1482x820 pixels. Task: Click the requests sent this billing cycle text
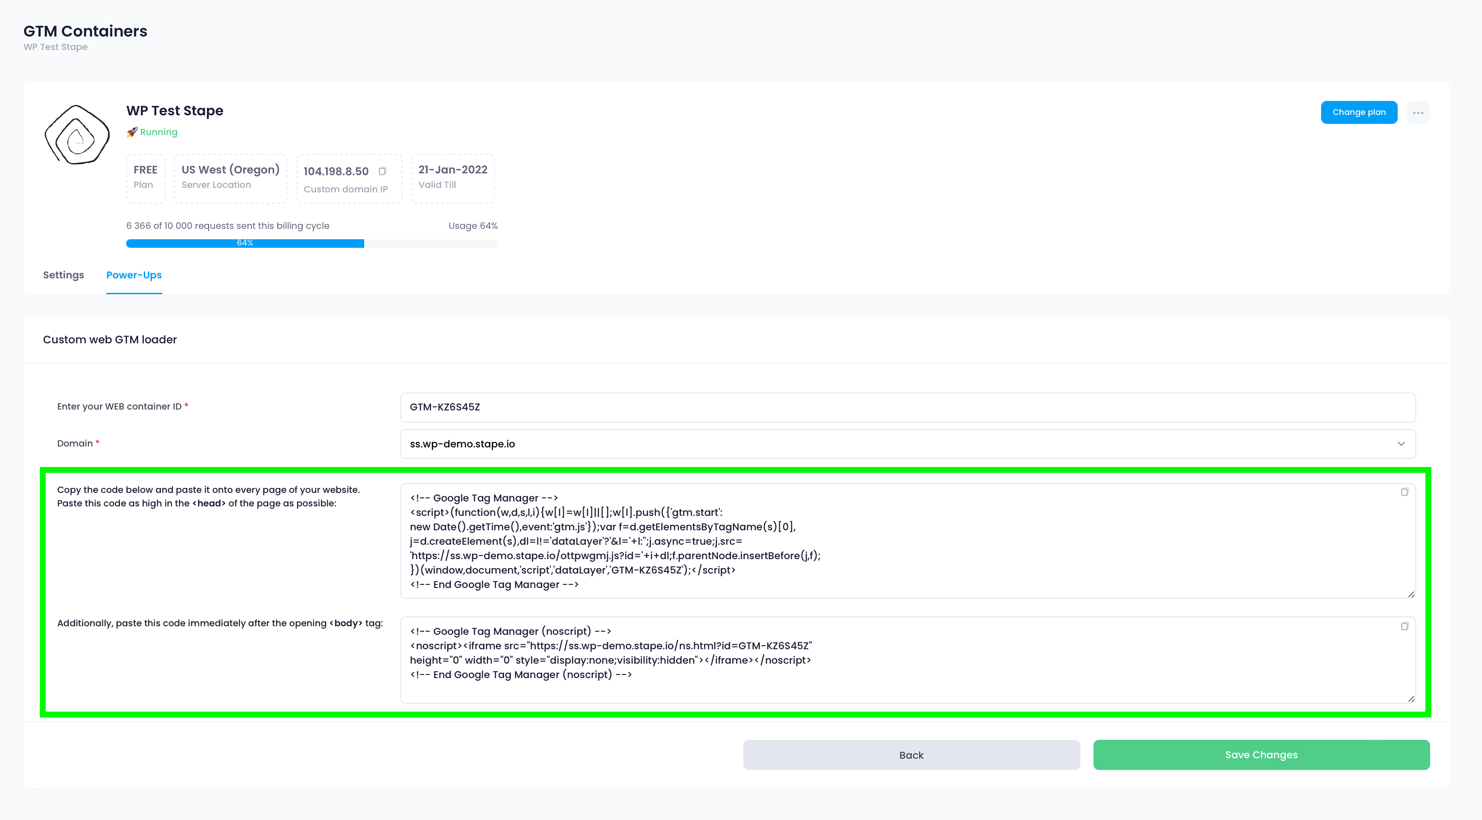(x=228, y=226)
